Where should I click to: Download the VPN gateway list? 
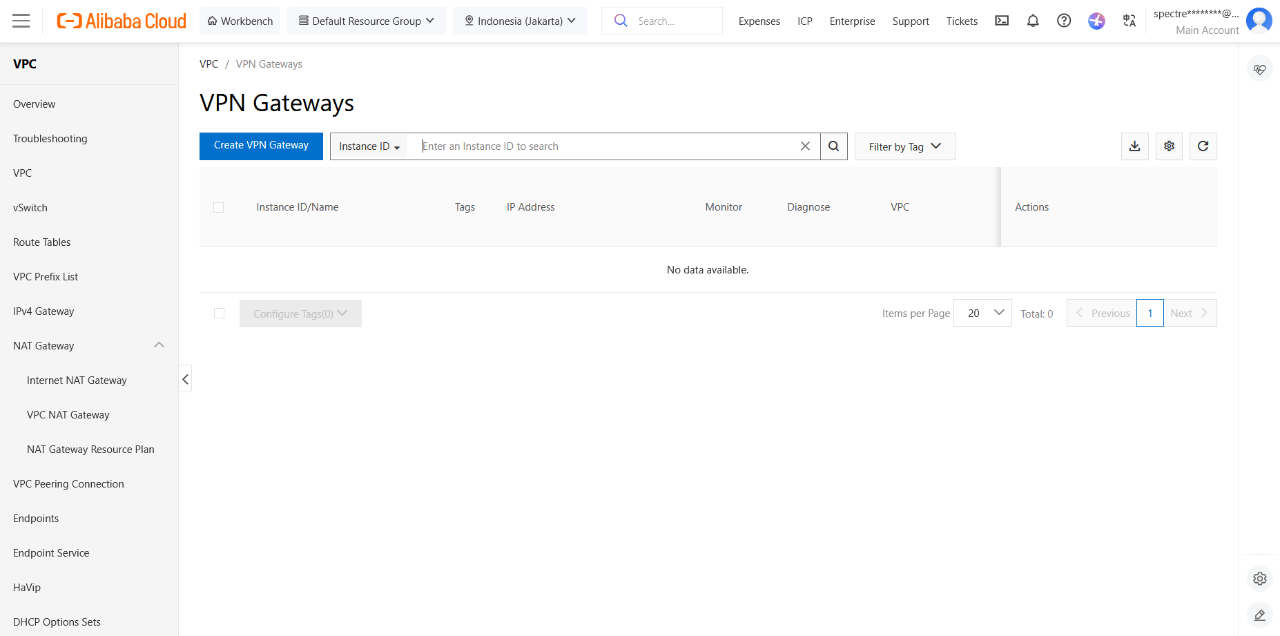point(1134,146)
